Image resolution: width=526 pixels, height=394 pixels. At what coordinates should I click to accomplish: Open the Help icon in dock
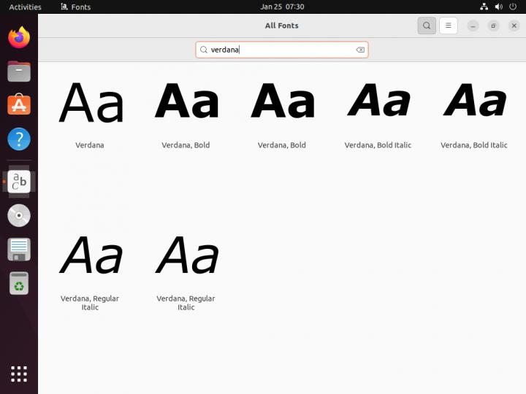pos(19,139)
